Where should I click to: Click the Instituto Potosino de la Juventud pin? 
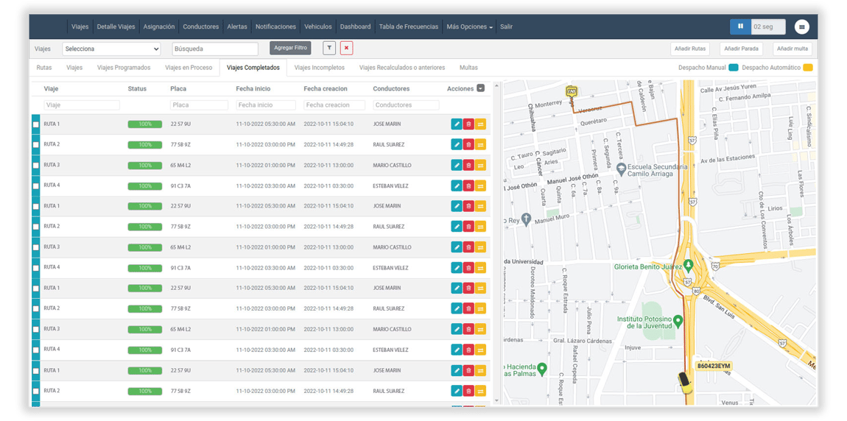coord(678,322)
